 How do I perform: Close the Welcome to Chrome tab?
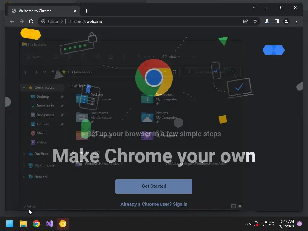(x=75, y=11)
